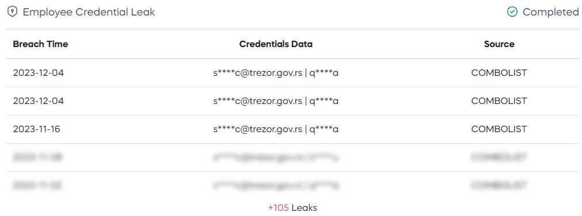
Task: Select the Employee Credential Leak heading
Action: 89,12
